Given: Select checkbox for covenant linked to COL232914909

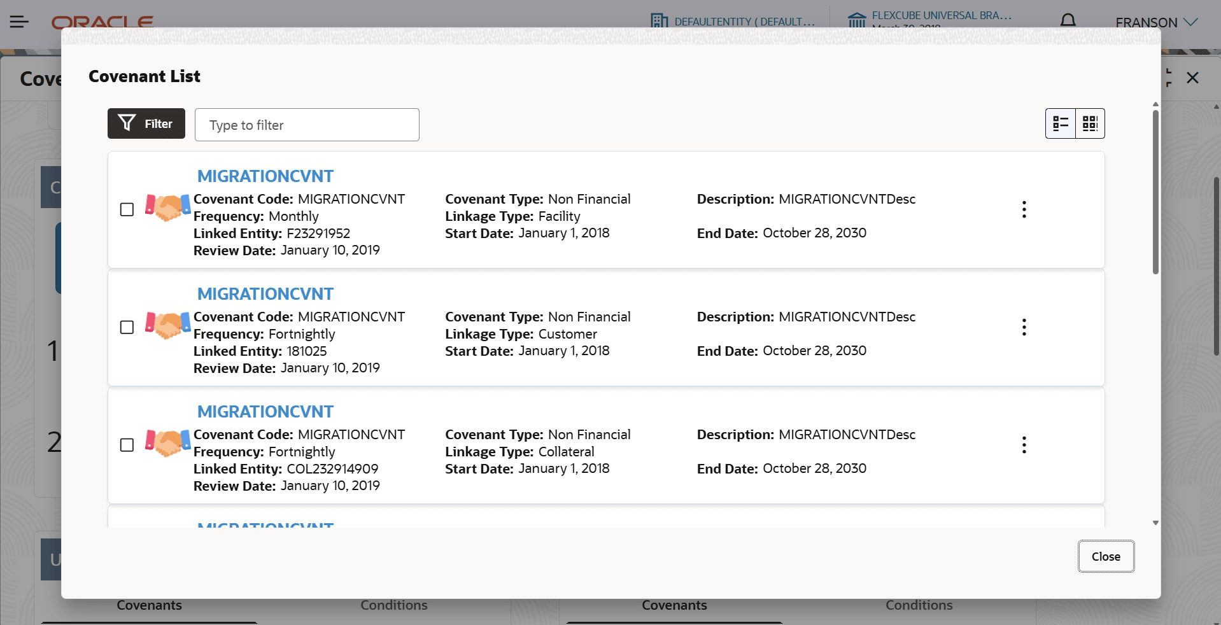Looking at the screenshot, I should click(x=127, y=445).
